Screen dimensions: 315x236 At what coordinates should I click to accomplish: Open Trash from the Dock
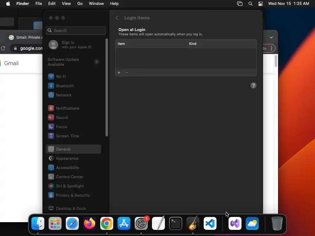[277, 223]
